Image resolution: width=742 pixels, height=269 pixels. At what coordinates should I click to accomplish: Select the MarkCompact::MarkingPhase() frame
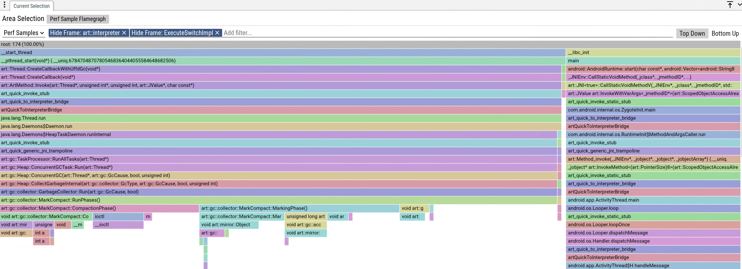point(299,208)
